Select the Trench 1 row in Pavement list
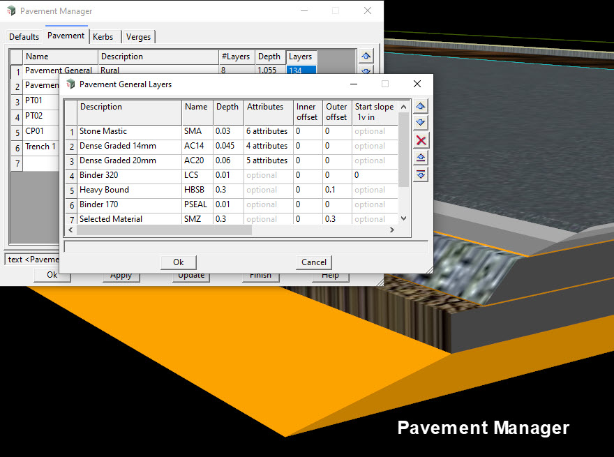614x457 pixels. (x=40, y=147)
